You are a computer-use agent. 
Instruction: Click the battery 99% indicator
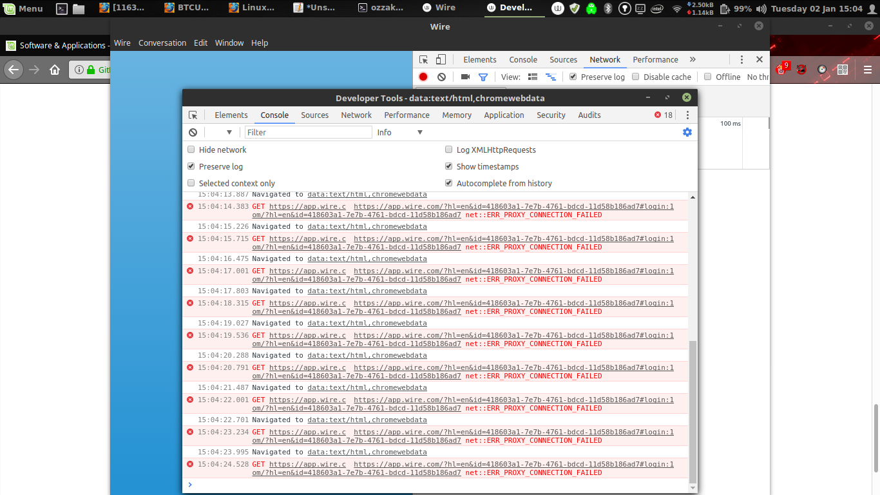(x=735, y=8)
